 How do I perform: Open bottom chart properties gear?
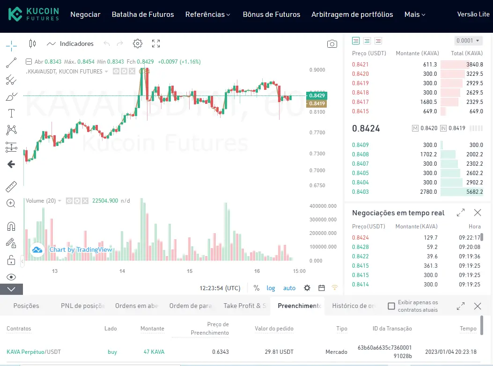tap(307, 288)
